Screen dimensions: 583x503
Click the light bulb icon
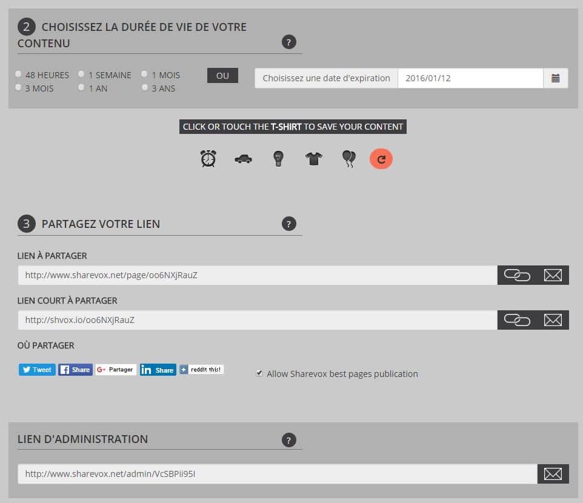[x=278, y=158]
